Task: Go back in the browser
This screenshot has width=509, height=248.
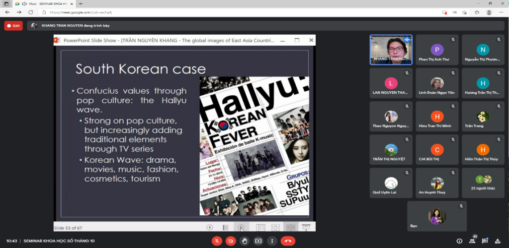Action: point(7,12)
